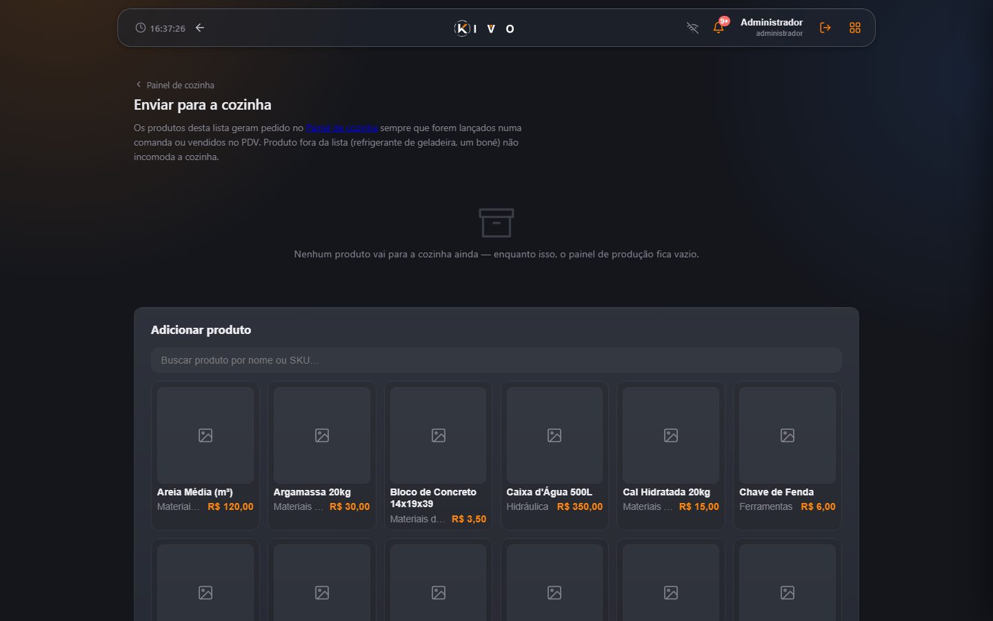Open the notifications bell
Image resolution: width=993 pixels, height=621 pixels.
tap(719, 28)
